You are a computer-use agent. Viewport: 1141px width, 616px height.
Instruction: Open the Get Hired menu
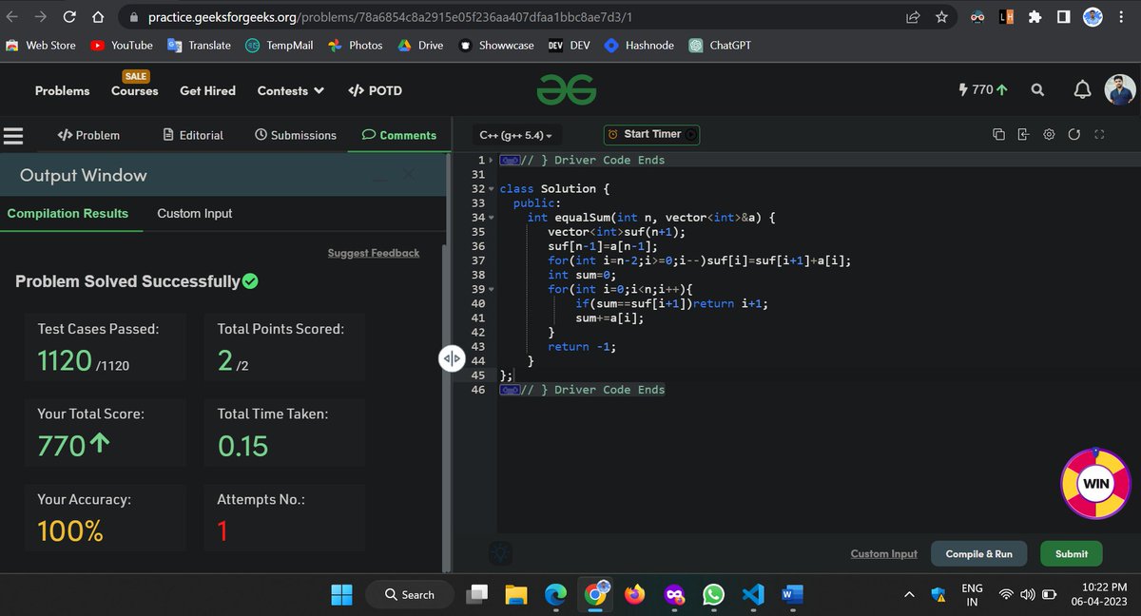coord(207,90)
